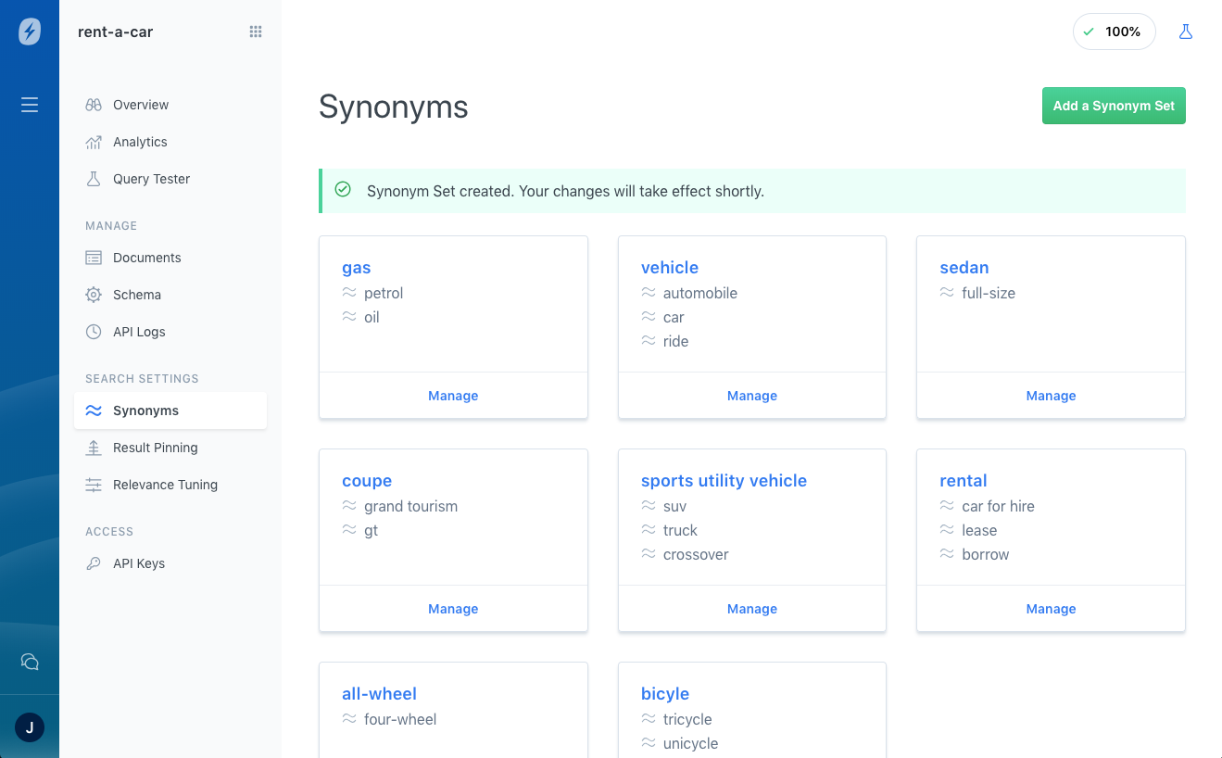Click the vehicle card title
The height and width of the screenshot is (758, 1222).
[x=670, y=268]
